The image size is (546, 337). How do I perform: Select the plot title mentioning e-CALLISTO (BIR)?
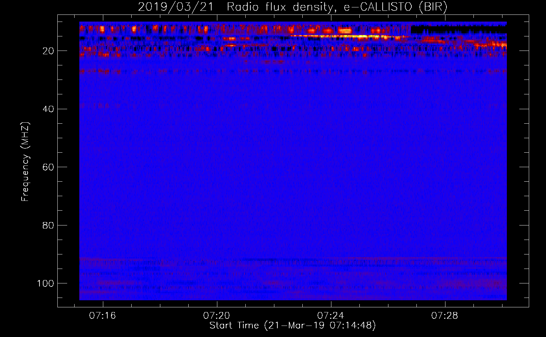(x=293, y=7)
